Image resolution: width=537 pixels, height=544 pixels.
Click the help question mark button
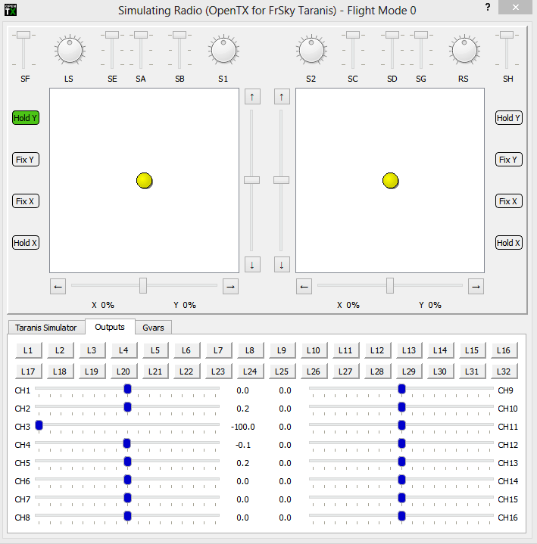pos(488,7)
